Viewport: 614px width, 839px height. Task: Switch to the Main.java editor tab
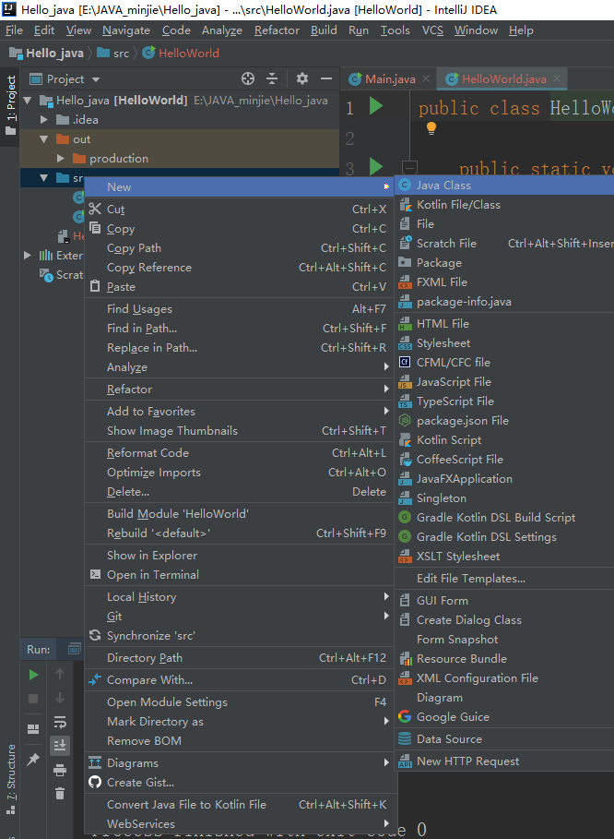390,79
